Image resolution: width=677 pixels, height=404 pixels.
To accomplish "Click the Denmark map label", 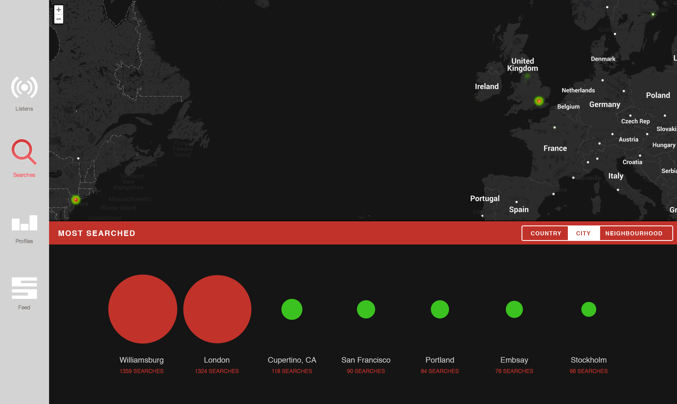I will [603, 59].
